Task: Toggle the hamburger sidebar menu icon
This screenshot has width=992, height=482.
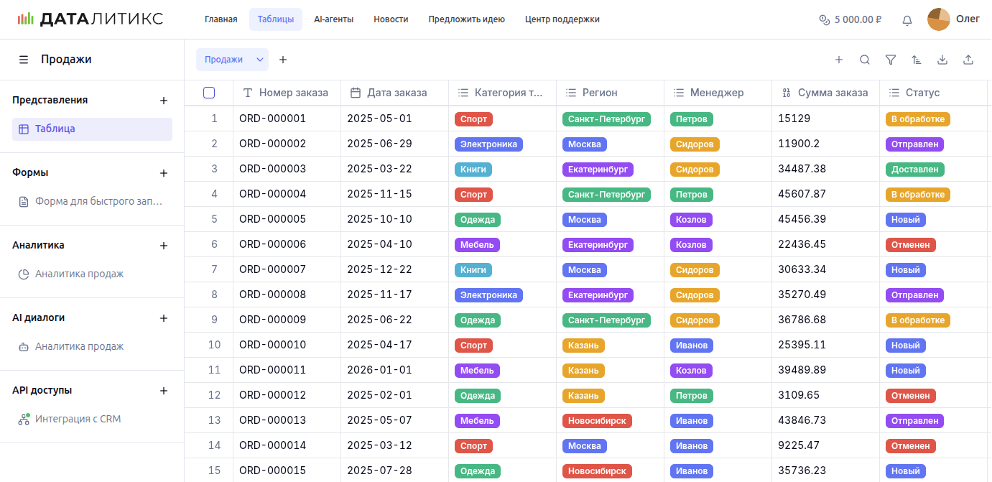Action: [x=24, y=60]
